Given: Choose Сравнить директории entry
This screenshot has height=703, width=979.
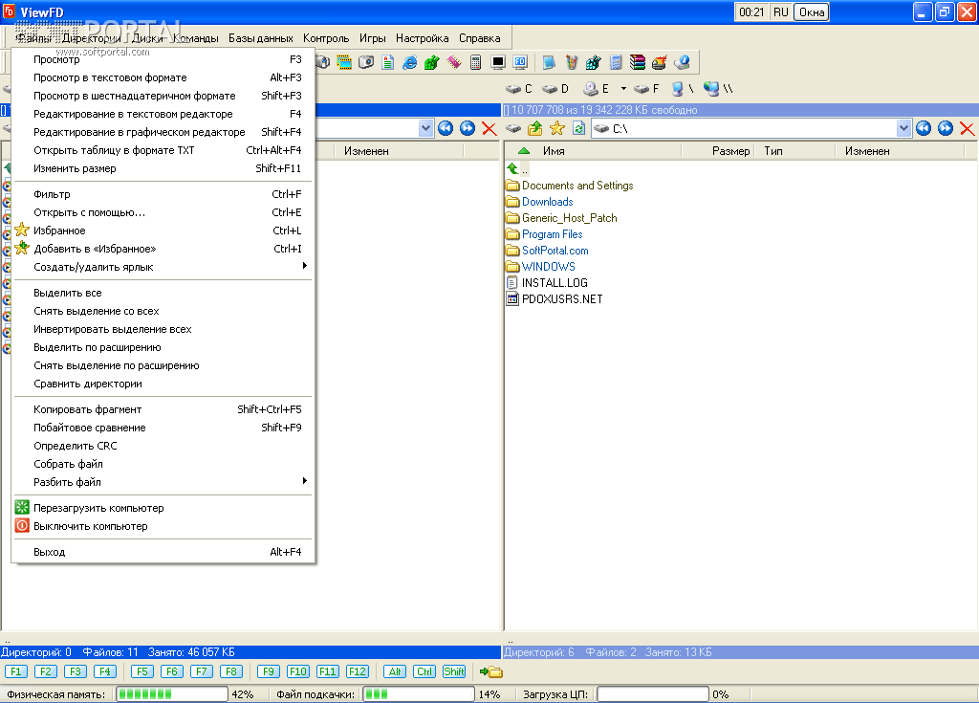Looking at the screenshot, I should click(x=163, y=384).
